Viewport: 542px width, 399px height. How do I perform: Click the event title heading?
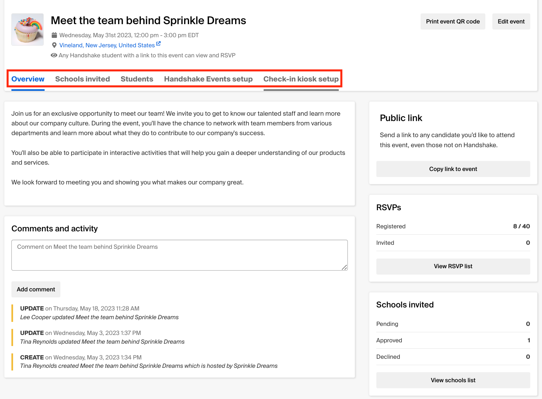(148, 20)
